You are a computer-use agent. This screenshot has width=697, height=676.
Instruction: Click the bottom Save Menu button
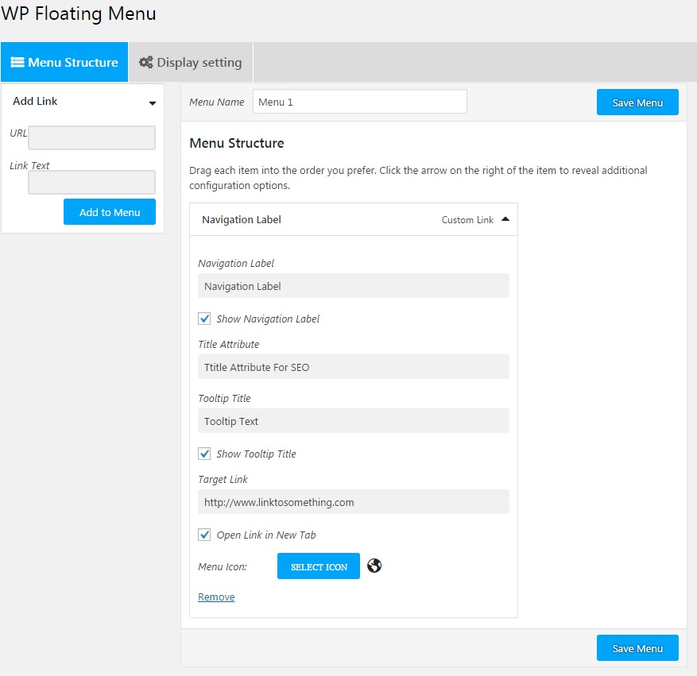[x=637, y=648]
